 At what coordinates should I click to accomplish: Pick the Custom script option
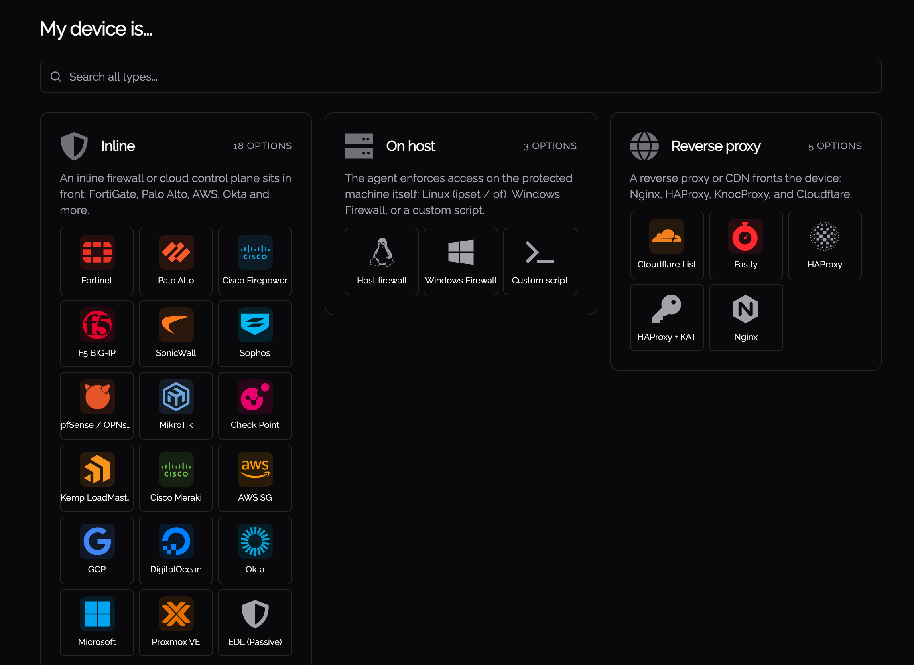point(540,261)
